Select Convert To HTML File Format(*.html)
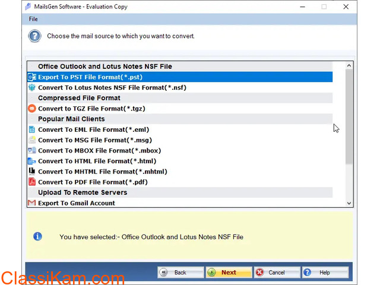Viewport: 380px width, 285px height. pos(180,161)
